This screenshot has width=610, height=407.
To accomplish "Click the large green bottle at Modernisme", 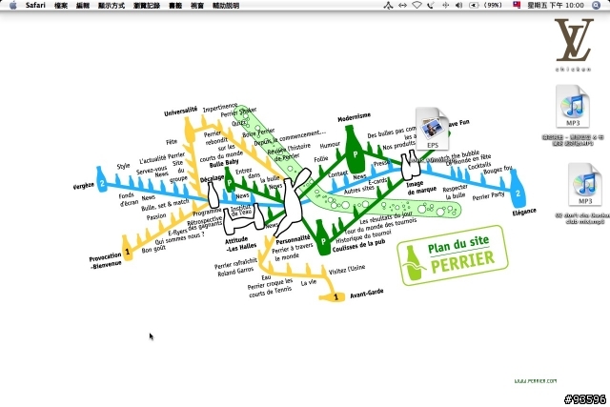I will pos(355,150).
